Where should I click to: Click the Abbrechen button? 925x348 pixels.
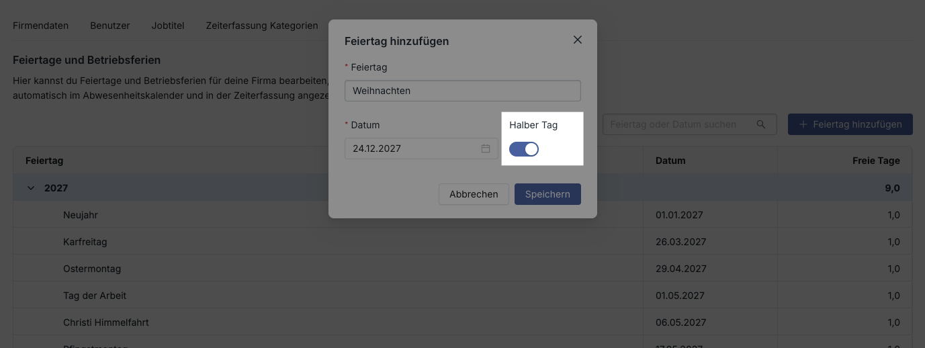tap(474, 194)
